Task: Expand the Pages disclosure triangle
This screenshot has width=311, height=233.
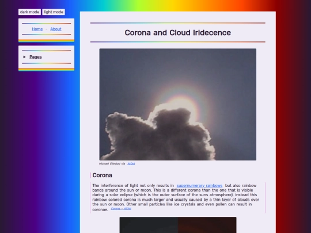Action: (x=24, y=57)
